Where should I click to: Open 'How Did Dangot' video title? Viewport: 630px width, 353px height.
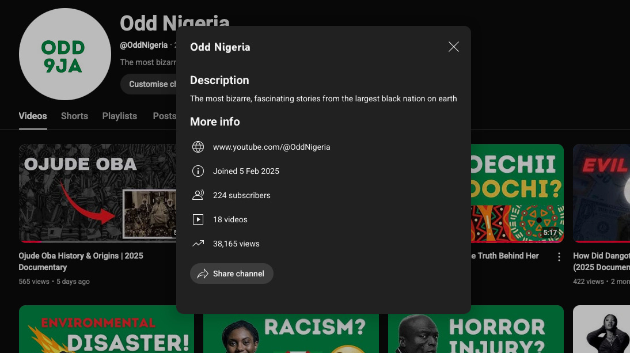click(601, 261)
